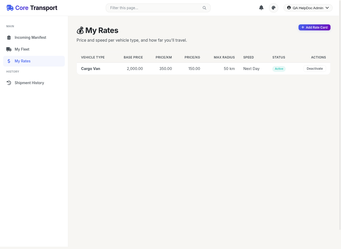Click the My Rates dollar icon
This screenshot has width=341, height=249.
point(9,61)
